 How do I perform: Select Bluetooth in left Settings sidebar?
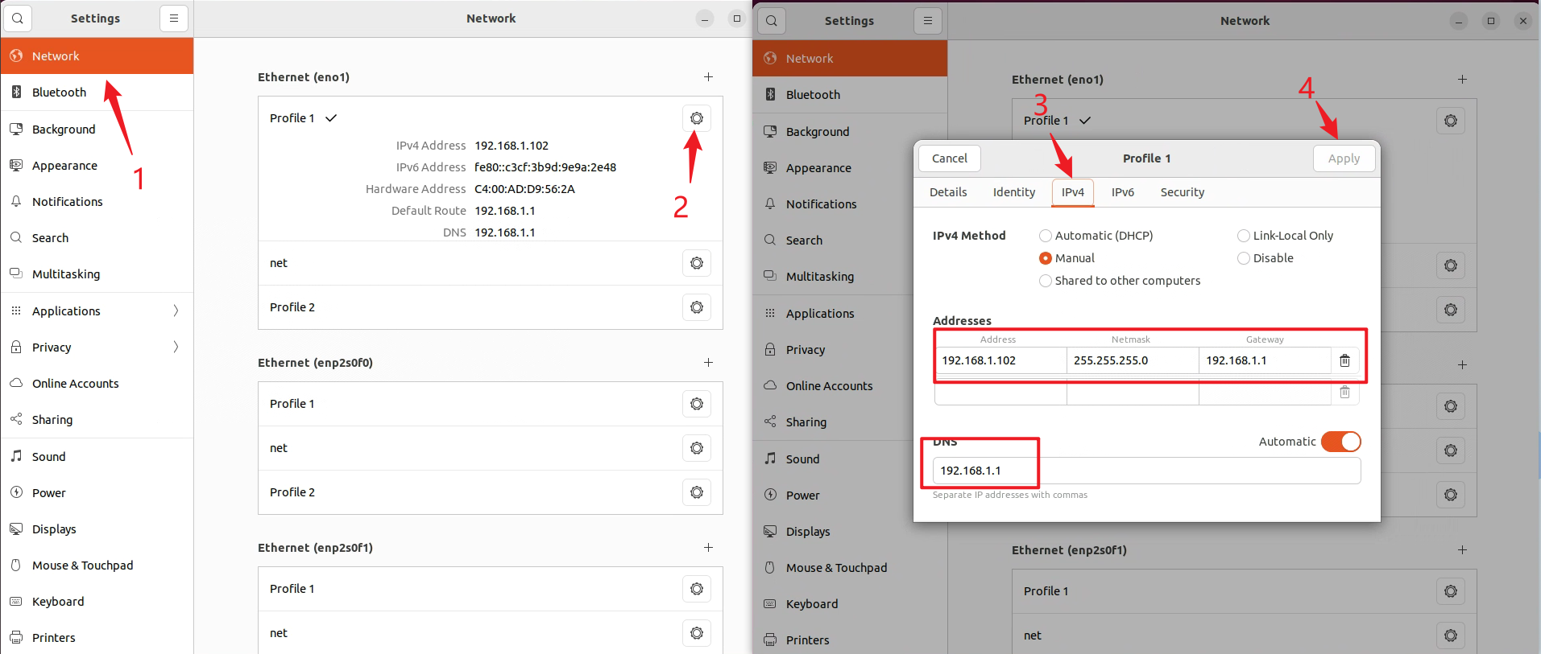tap(97, 93)
